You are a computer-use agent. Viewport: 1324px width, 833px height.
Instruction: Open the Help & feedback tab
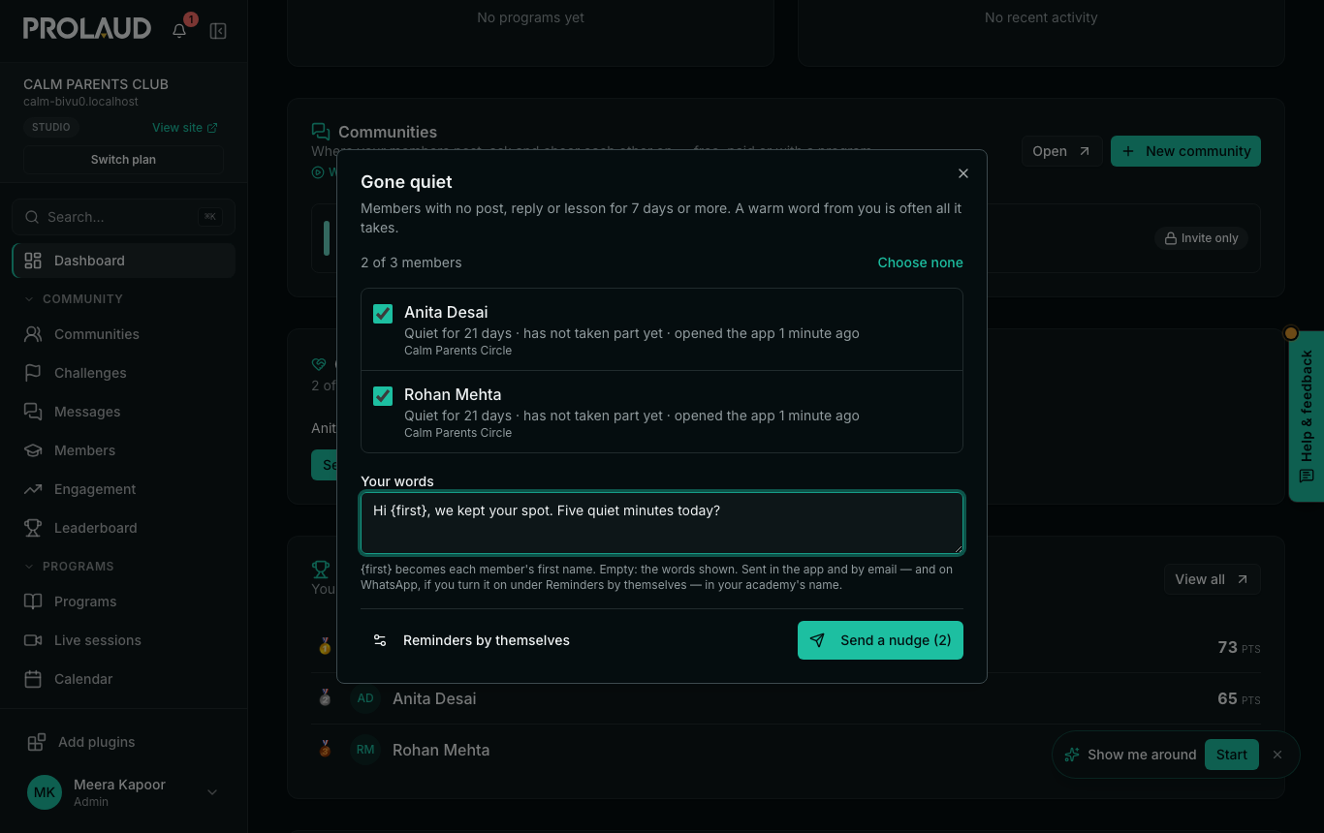pyautogui.click(x=1307, y=416)
